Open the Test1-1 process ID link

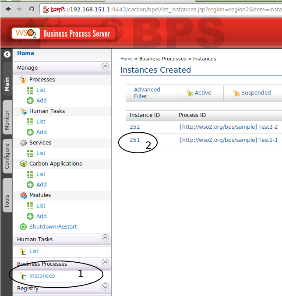click(x=228, y=140)
